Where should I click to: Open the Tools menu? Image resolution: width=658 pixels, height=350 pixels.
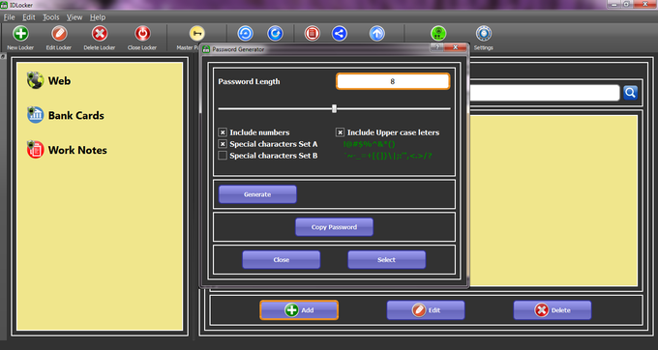click(x=50, y=17)
